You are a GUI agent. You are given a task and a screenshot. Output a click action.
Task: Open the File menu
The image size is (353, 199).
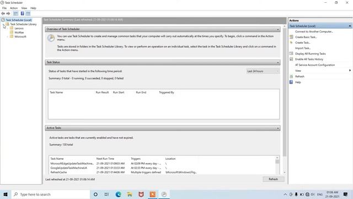(x=4, y=8)
